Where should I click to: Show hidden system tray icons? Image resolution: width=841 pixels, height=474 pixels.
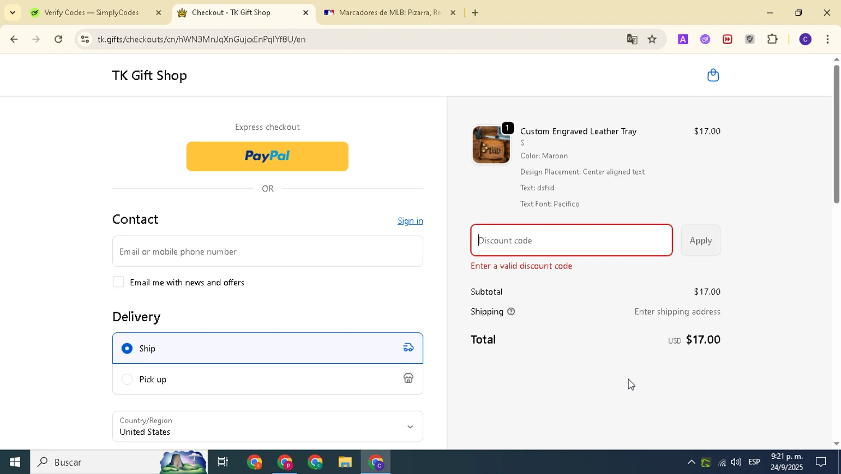691,462
